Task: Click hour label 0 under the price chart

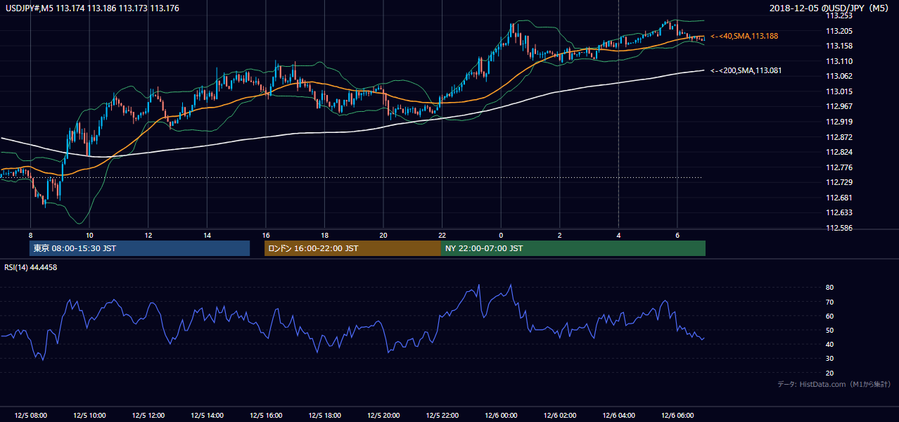Action: (x=501, y=235)
